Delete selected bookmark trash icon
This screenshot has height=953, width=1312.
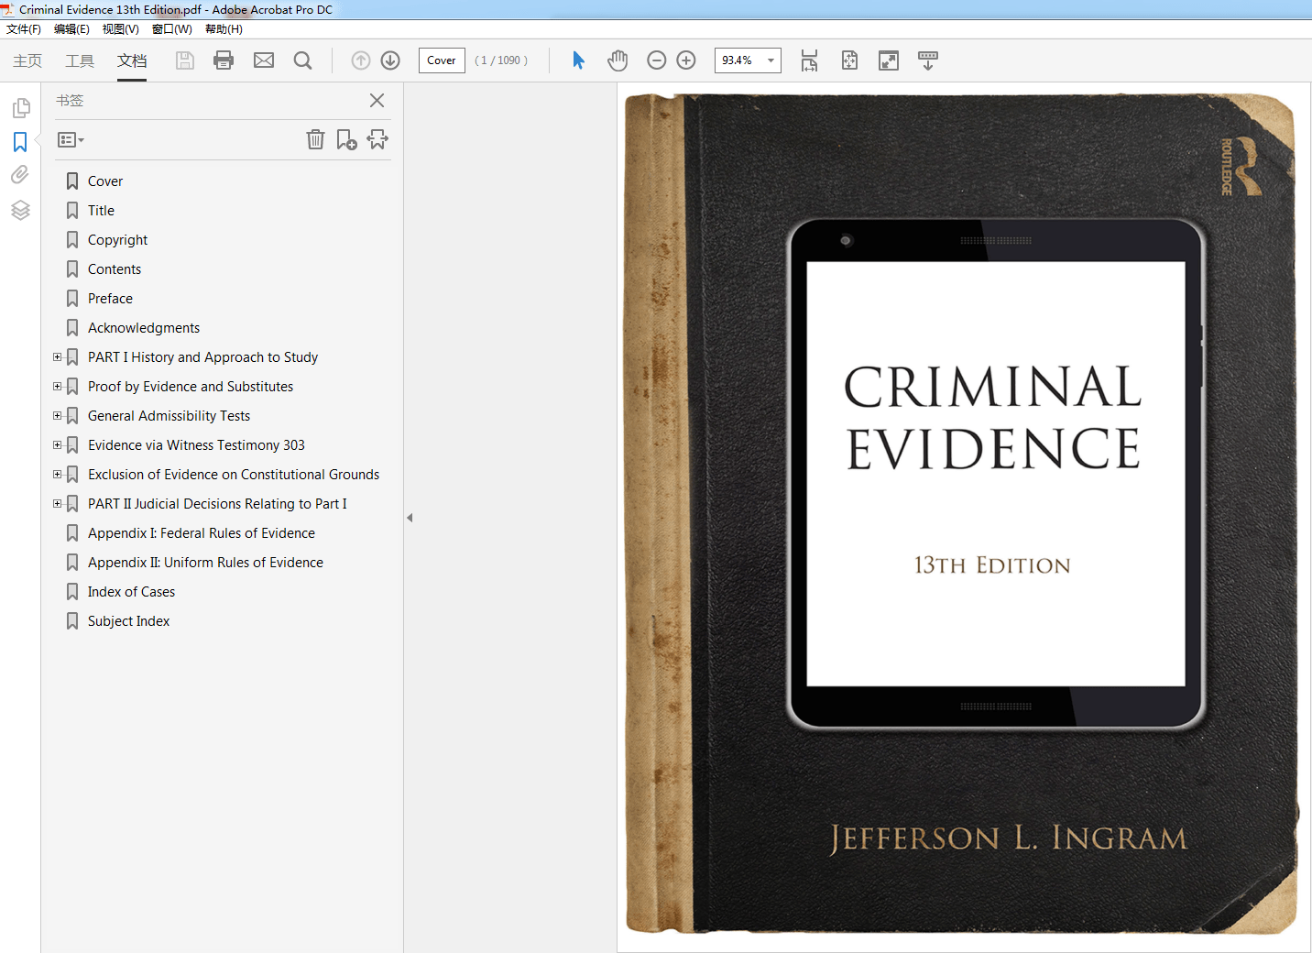coord(315,139)
